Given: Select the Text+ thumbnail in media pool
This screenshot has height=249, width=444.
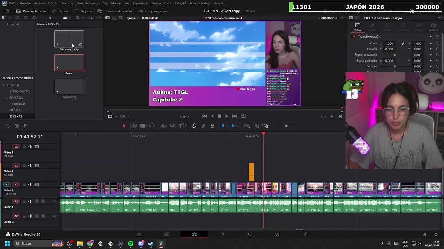Looking at the screenshot, I should (69, 63).
